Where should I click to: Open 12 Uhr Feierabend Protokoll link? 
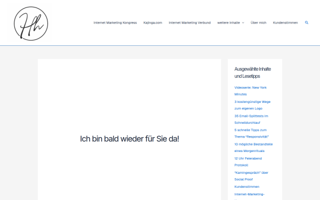click(248, 162)
